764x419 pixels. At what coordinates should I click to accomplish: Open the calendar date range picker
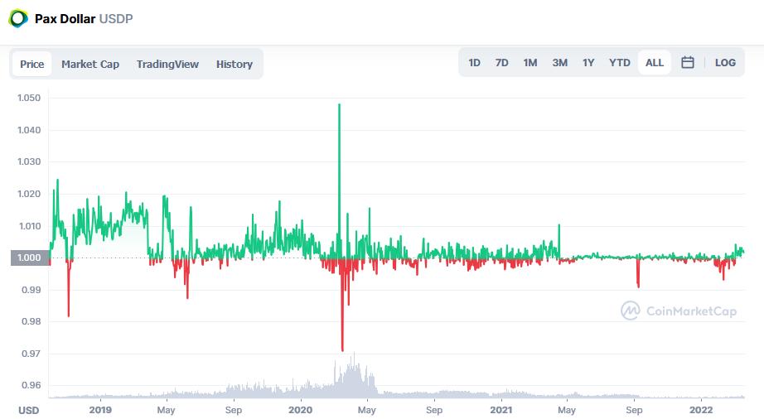click(688, 62)
